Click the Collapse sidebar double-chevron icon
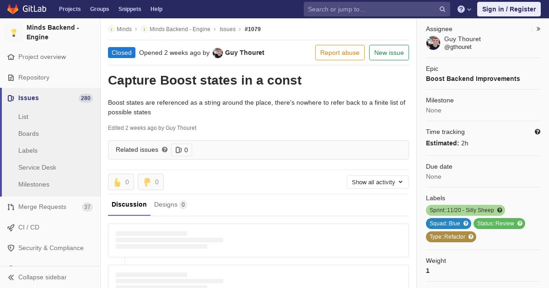This screenshot has height=288, width=549. point(11,277)
